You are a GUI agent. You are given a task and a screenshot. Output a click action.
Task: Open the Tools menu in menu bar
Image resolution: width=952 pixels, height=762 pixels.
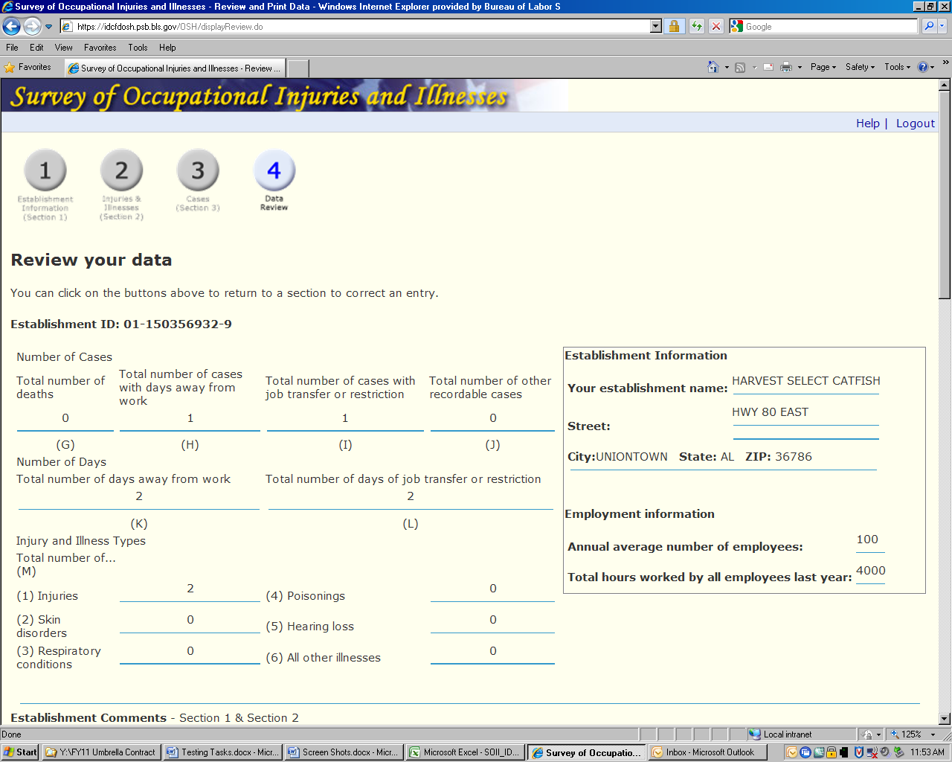[138, 48]
